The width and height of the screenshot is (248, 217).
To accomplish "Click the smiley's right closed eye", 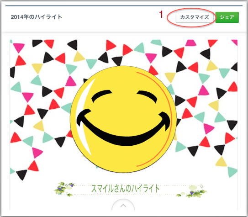I will click(x=147, y=96).
